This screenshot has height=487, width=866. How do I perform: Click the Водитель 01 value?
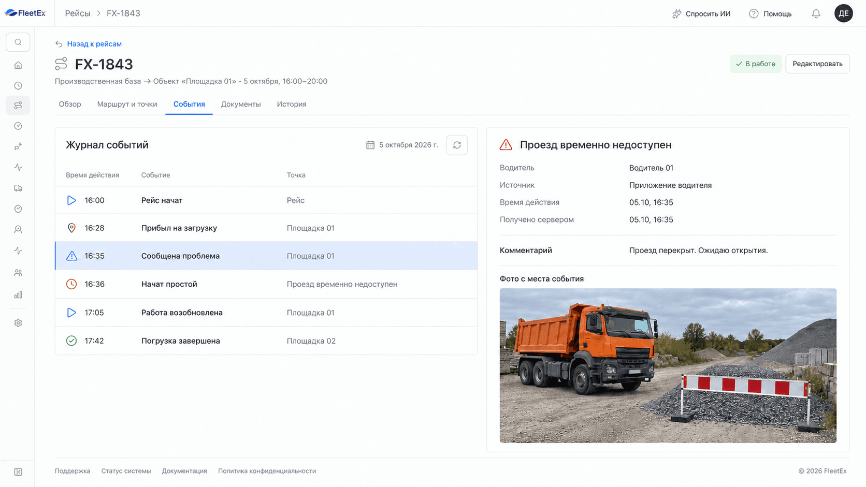pos(651,168)
